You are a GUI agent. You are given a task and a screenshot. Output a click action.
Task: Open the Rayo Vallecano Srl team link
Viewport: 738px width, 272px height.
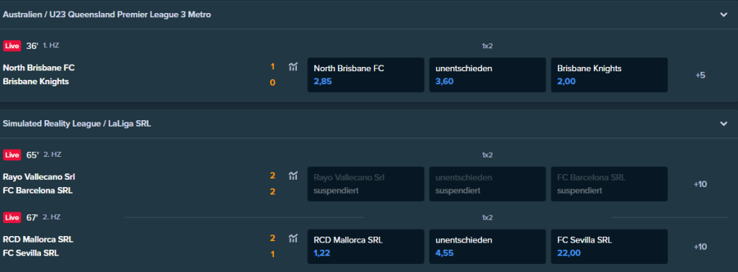pyautogui.click(x=39, y=177)
